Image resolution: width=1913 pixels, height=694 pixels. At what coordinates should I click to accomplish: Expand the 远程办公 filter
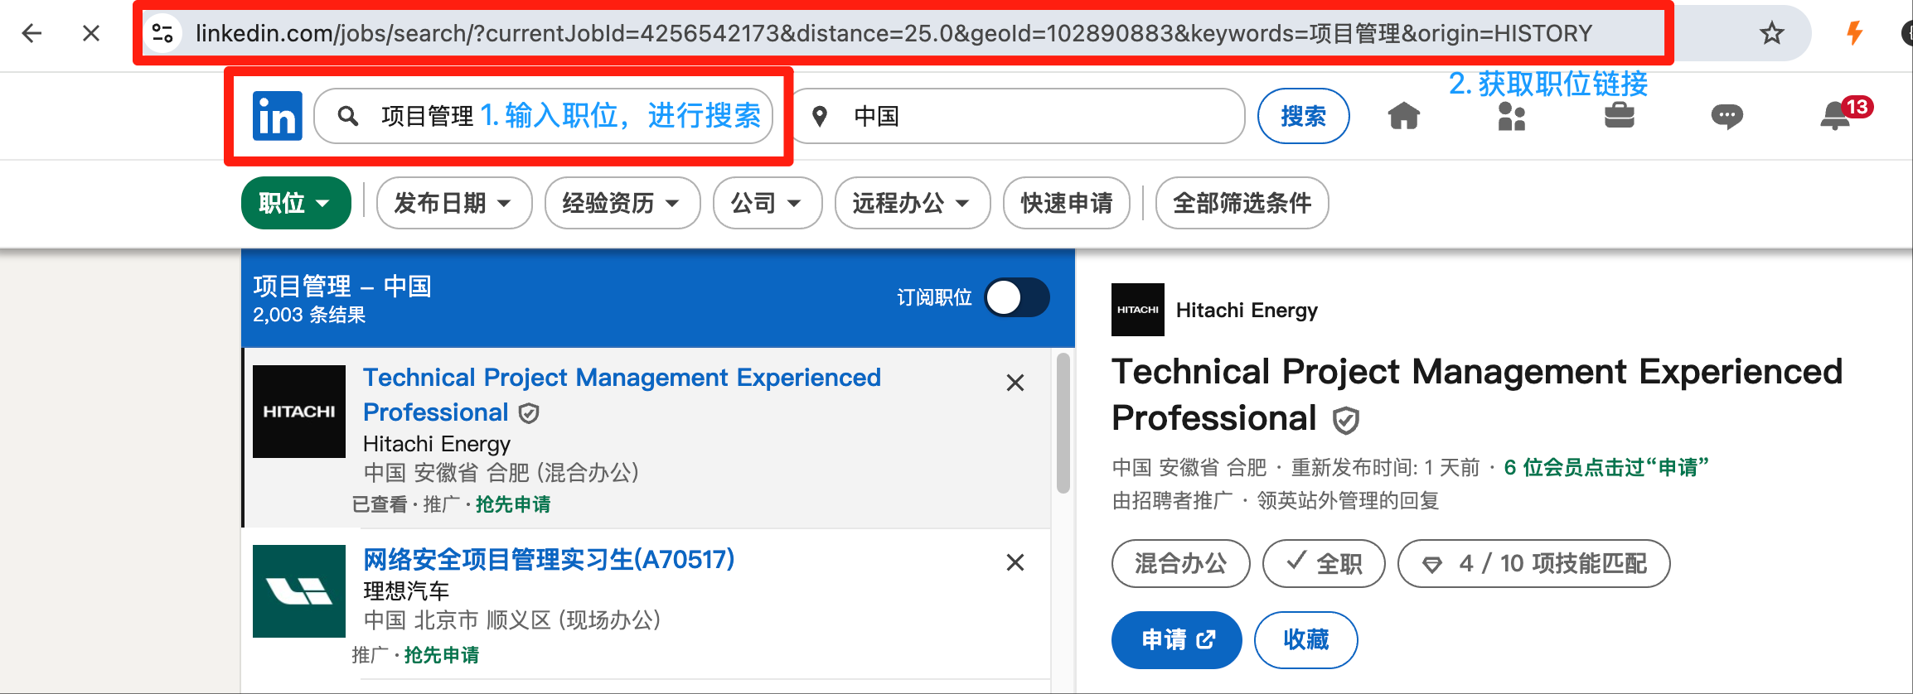point(913,203)
